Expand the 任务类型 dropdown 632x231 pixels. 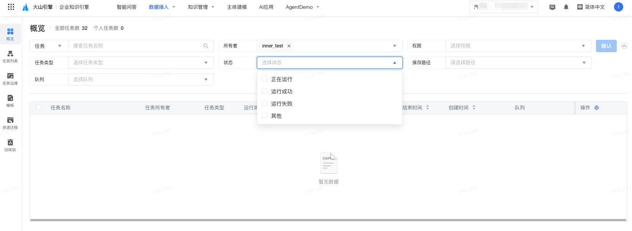point(140,63)
